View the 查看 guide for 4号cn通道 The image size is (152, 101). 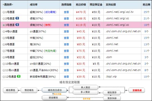point(66,32)
